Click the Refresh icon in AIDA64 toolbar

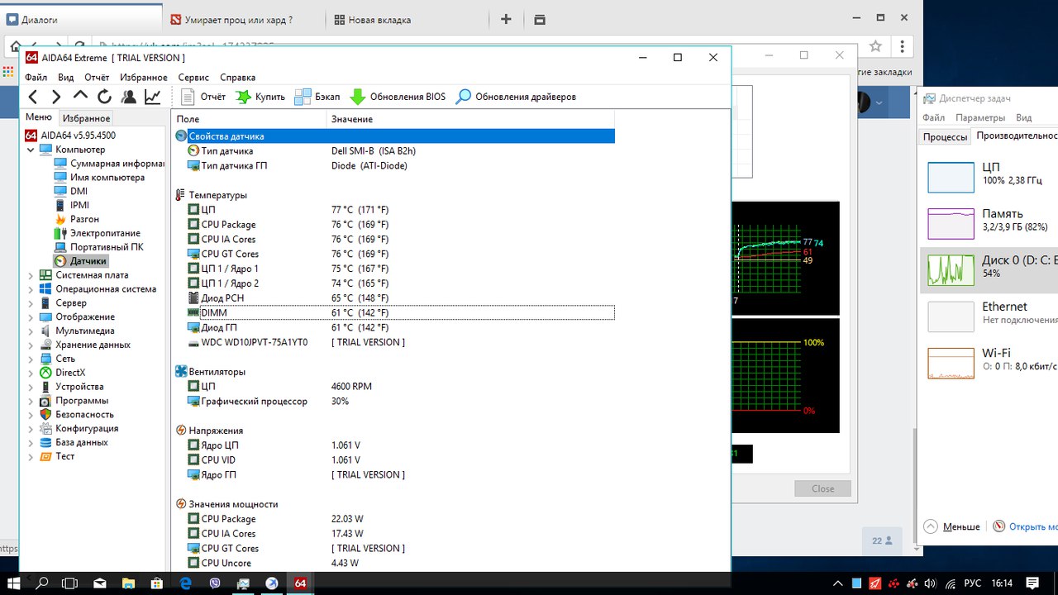(104, 97)
